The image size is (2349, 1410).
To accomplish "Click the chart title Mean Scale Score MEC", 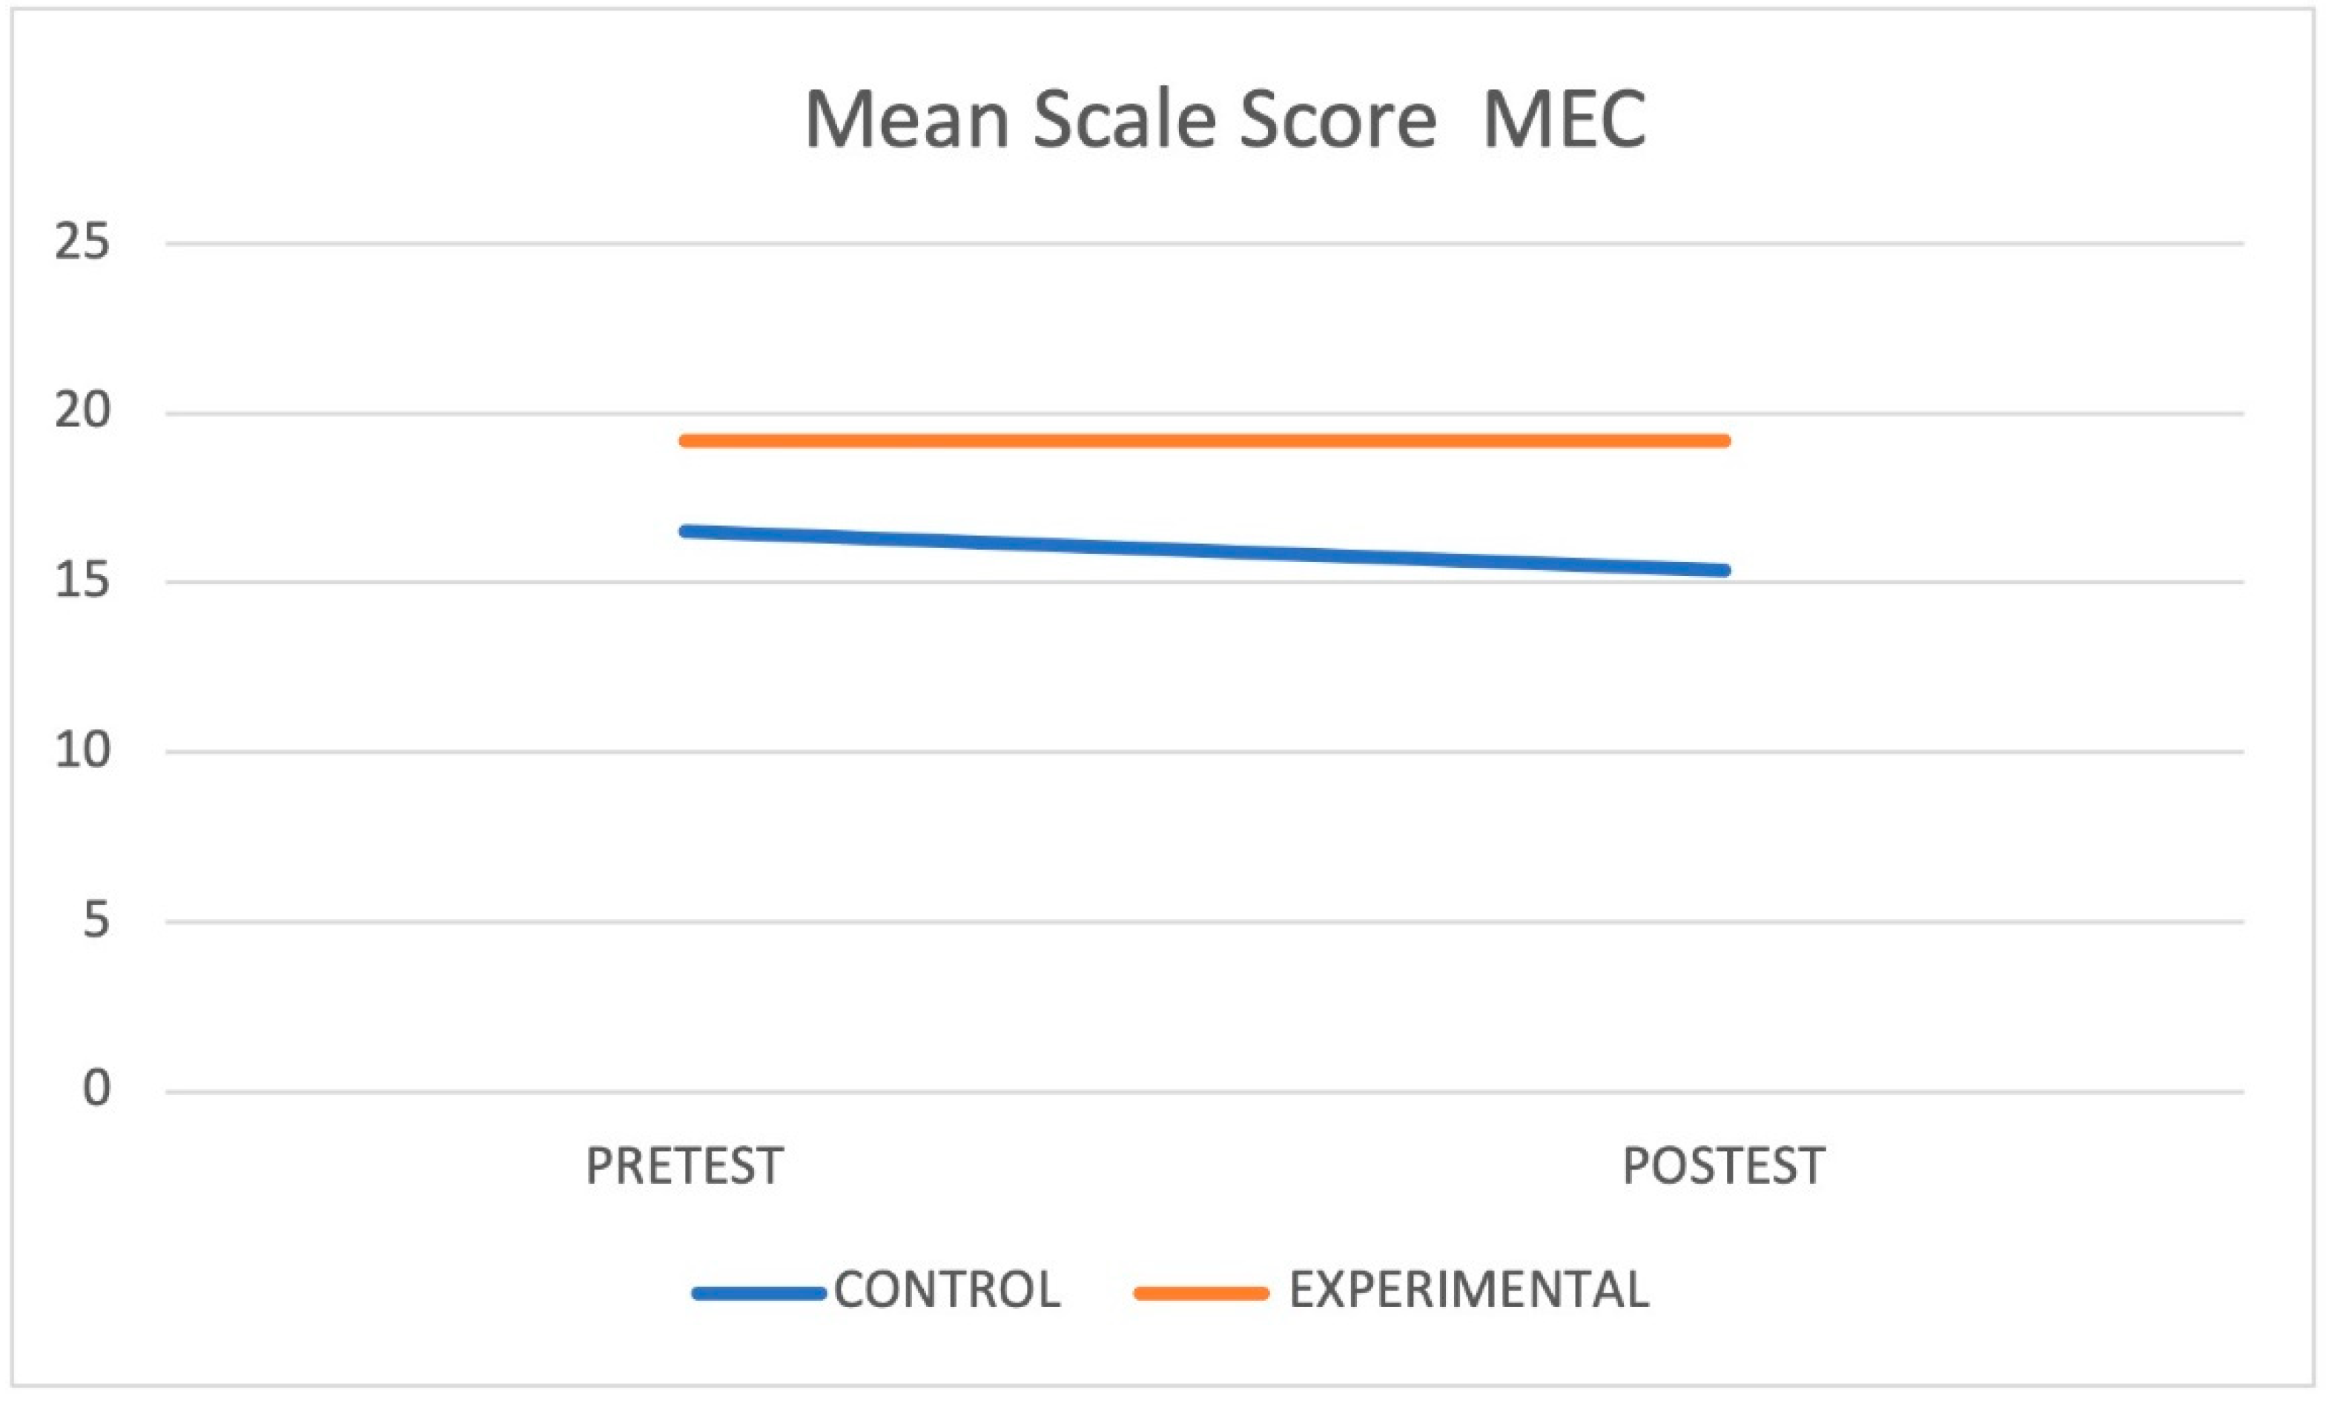I will tap(1224, 121).
